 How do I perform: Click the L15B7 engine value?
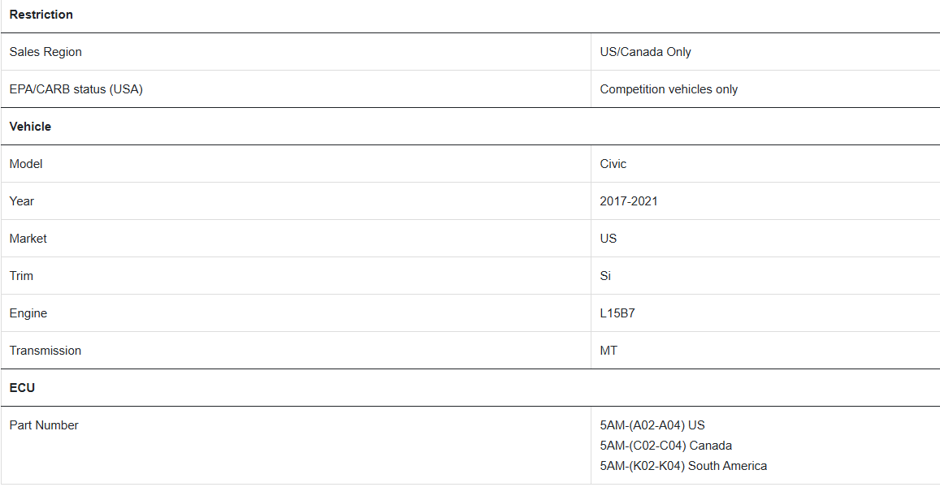617,313
